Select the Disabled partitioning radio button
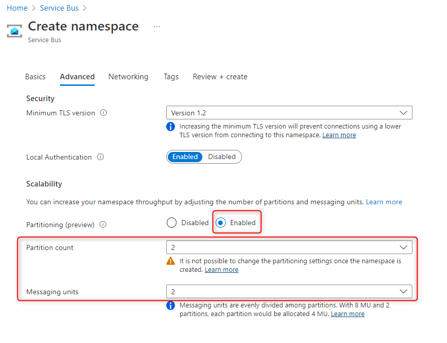 click(172, 223)
